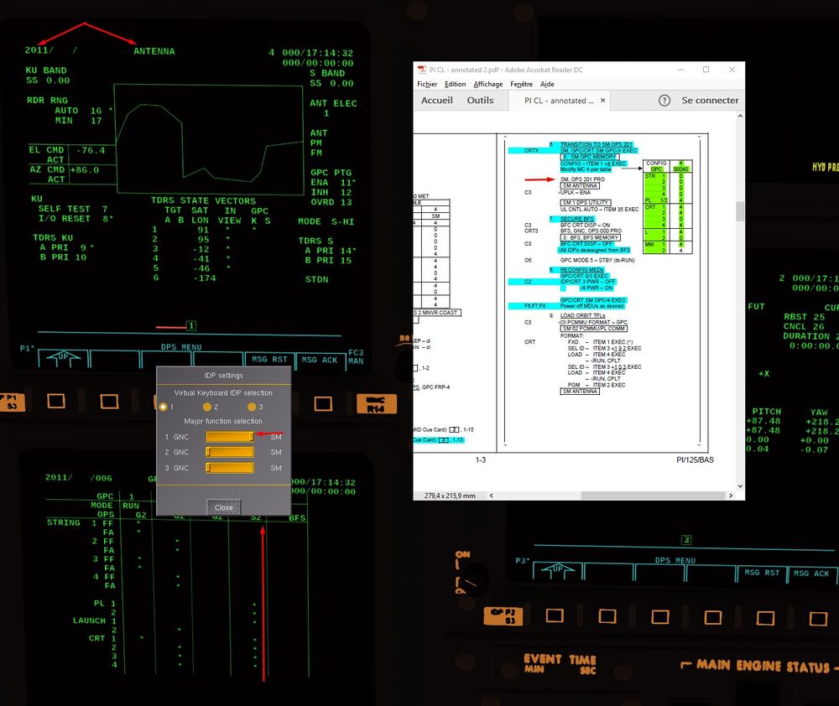This screenshot has width=839, height=706.
Task: Click 'ENA 11' under GPC PTG
Action: point(333,183)
